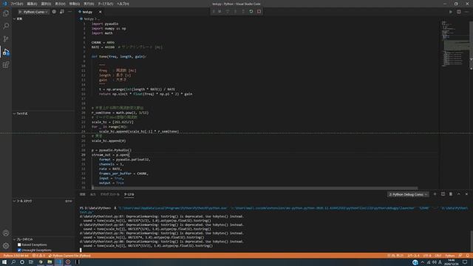Open the View menu

coord(60,4)
